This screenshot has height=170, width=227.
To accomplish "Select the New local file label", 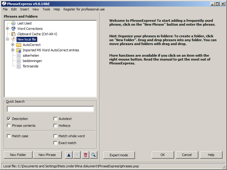I will pos(27,39).
